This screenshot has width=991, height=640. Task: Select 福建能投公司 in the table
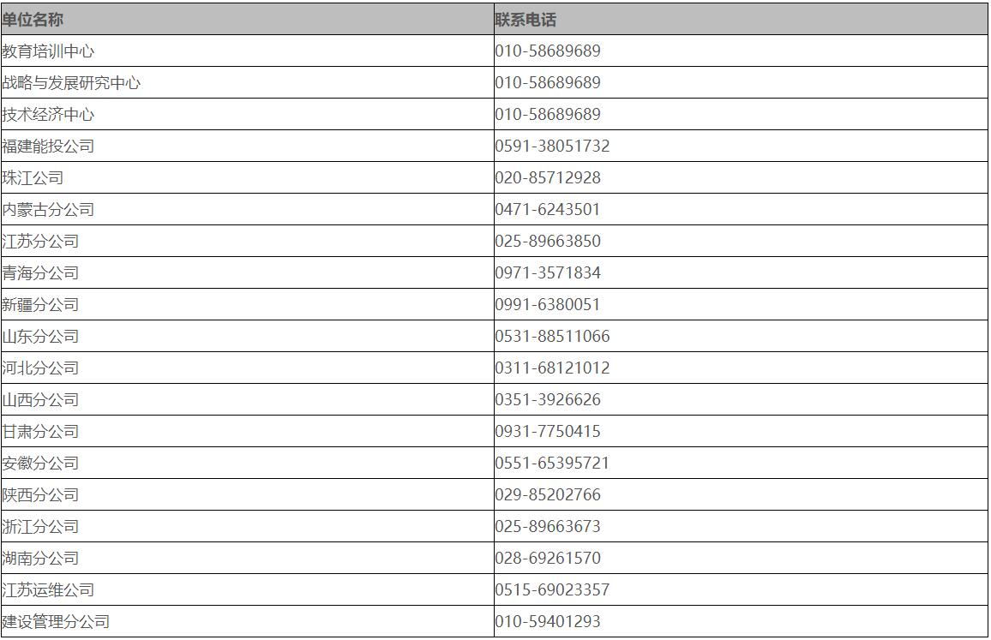pyautogui.click(x=48, y=147)
